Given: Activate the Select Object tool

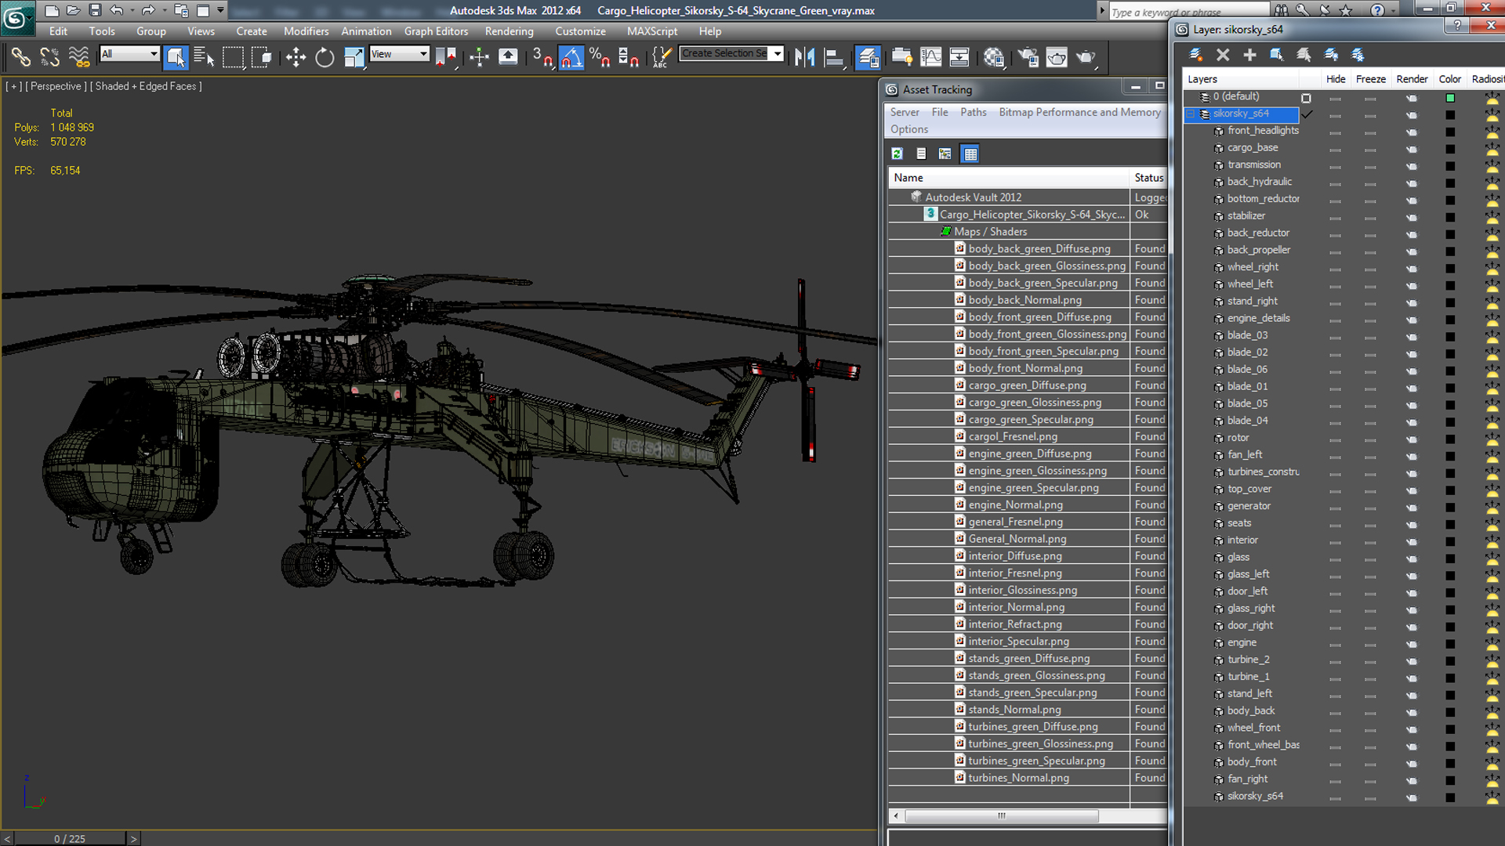Looking at the screenshot, I should click(176, 56).
